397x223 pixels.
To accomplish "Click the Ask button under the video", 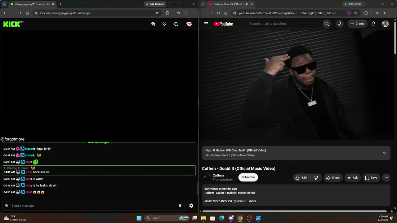I will point(352,177).
